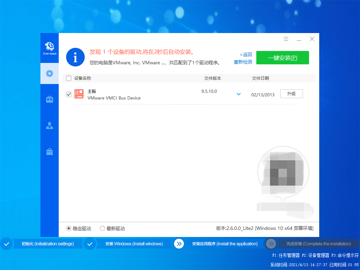360x270 pixels.
Task: Expand the version dropdown for 9.5.10.0
Action: click(239, 94)
